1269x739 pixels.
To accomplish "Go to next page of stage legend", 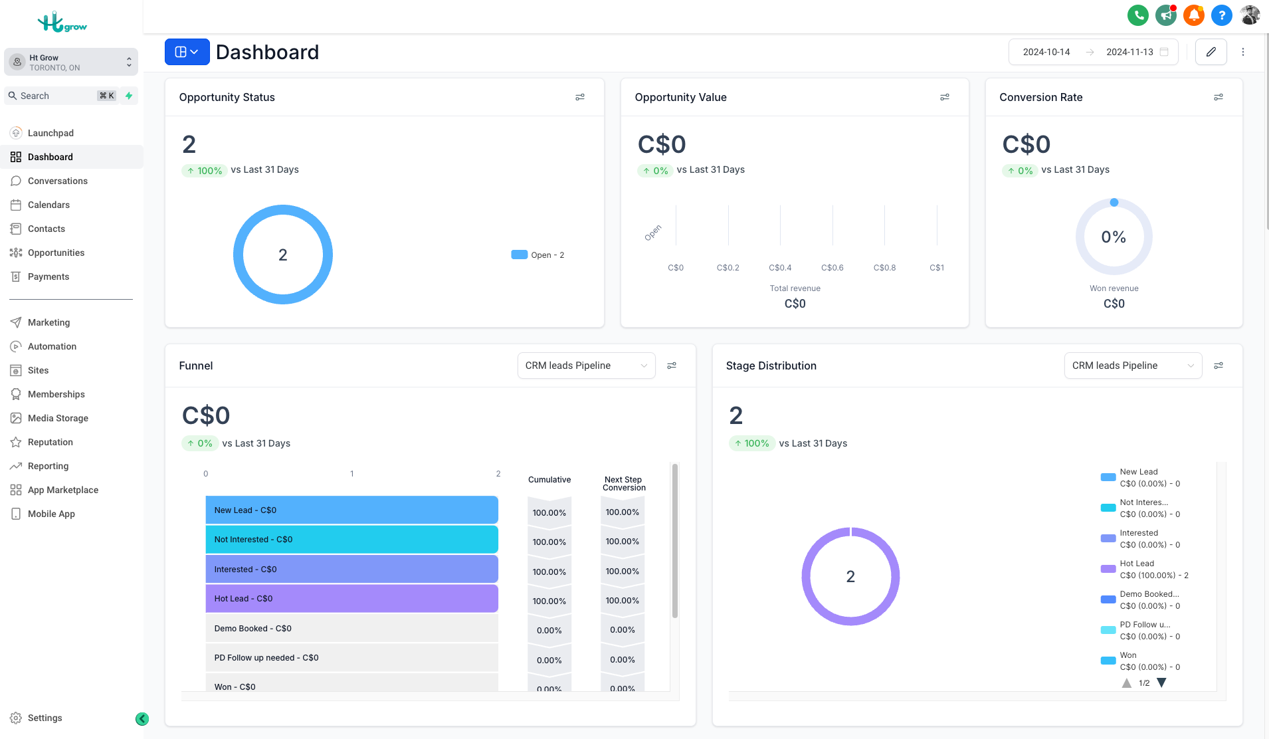I will (x=1161, y=683).
